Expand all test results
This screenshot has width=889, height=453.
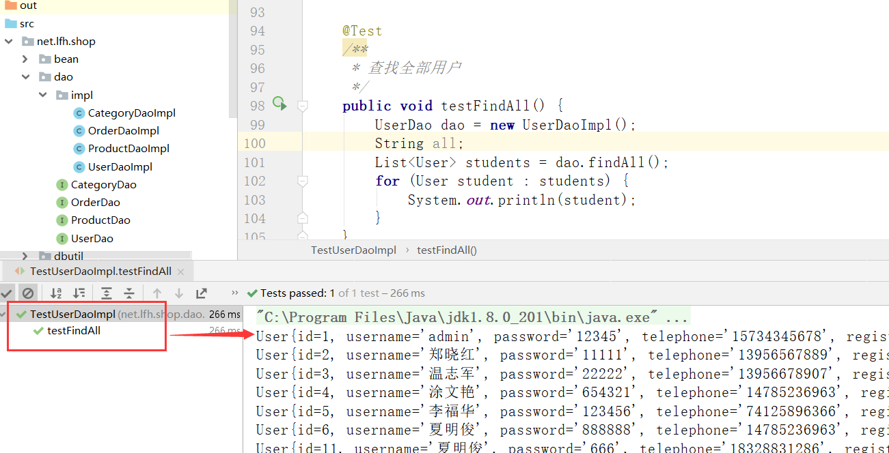click(x=107, y=293)
